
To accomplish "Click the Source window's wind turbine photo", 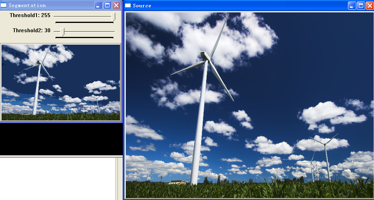I will point(249,105).
